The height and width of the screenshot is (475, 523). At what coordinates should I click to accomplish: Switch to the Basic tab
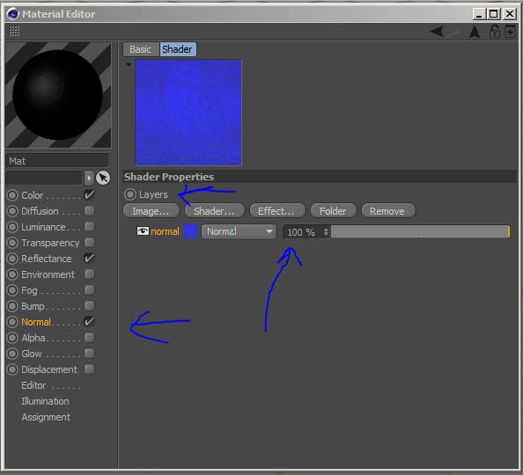pos(141,49)
